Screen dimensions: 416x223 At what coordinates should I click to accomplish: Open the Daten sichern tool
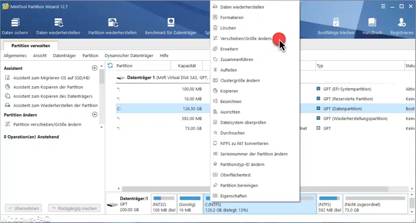point(15,26)
